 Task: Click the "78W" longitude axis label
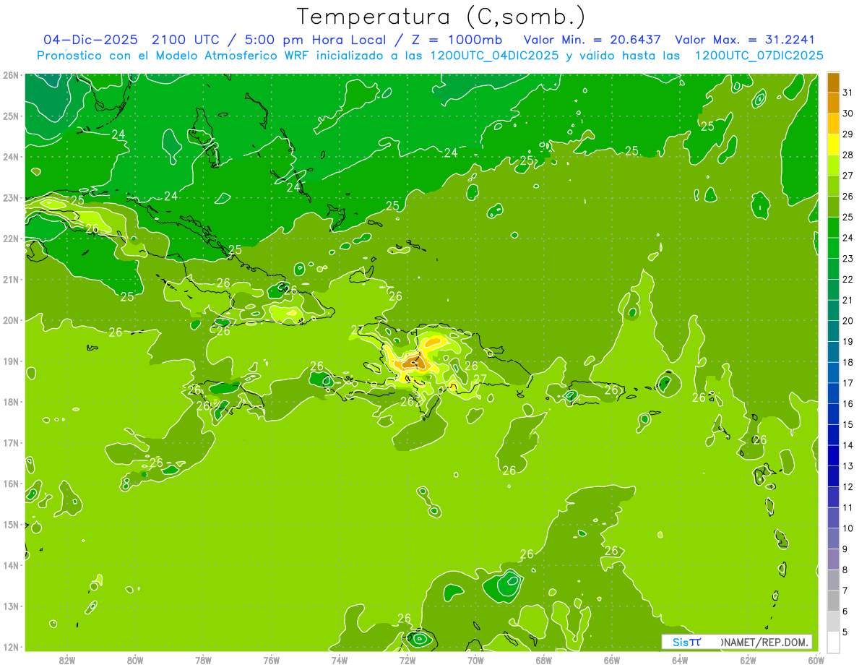[x=203, y=660]
